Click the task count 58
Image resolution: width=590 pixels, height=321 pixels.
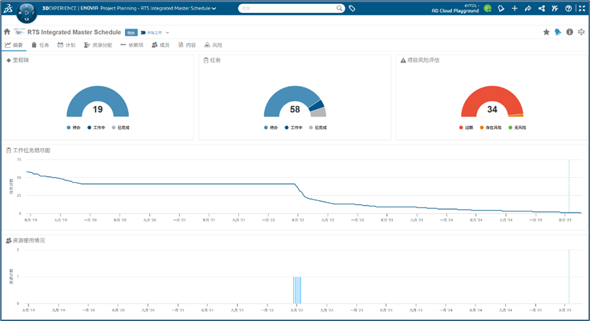295,109
